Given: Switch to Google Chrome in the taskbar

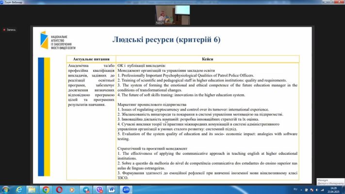Looking at the screenshot, I should coord(46,190).
